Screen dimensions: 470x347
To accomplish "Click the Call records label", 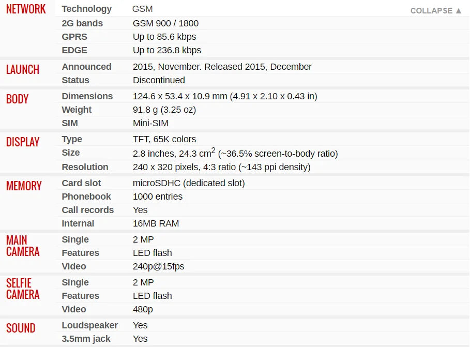I will [x=87, y=210].
